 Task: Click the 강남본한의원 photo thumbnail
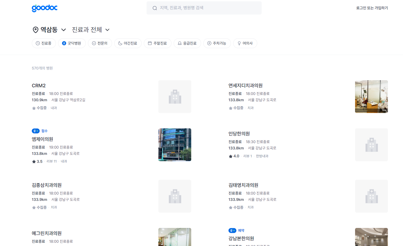(371, 237)
